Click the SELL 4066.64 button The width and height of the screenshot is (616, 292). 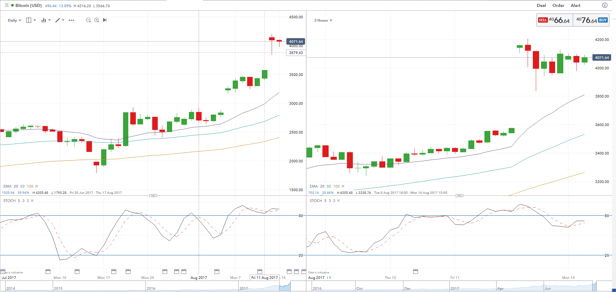(554, 20)
